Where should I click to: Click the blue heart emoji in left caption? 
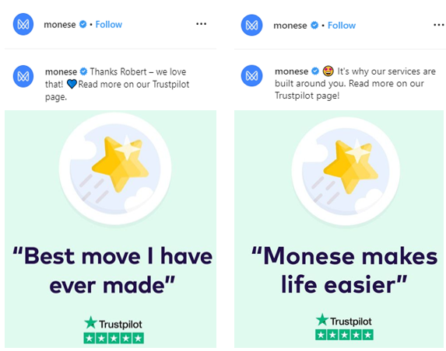72,84
